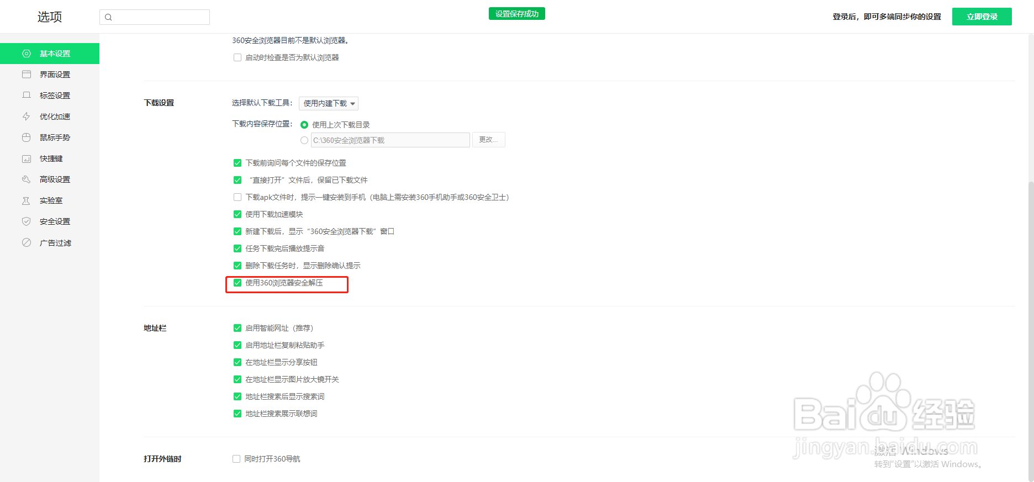Click the 标签设置 tab icon
This screenshot has width=1034, height=482.
pyautogui.click(x=26, y=96)
